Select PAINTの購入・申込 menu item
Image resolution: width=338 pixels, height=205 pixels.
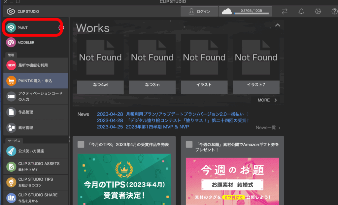tap(35, 81)
